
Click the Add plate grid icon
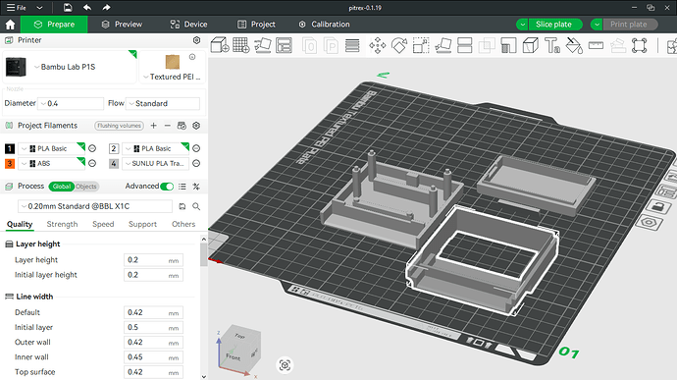point(241,45)
